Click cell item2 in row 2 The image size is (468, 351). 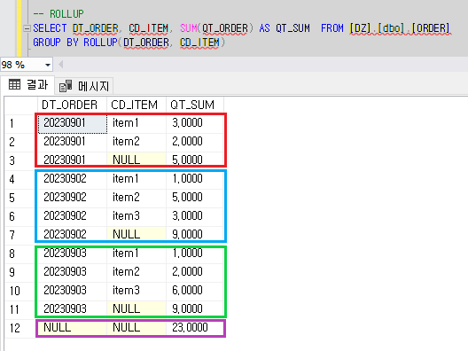tap(136, 142)
